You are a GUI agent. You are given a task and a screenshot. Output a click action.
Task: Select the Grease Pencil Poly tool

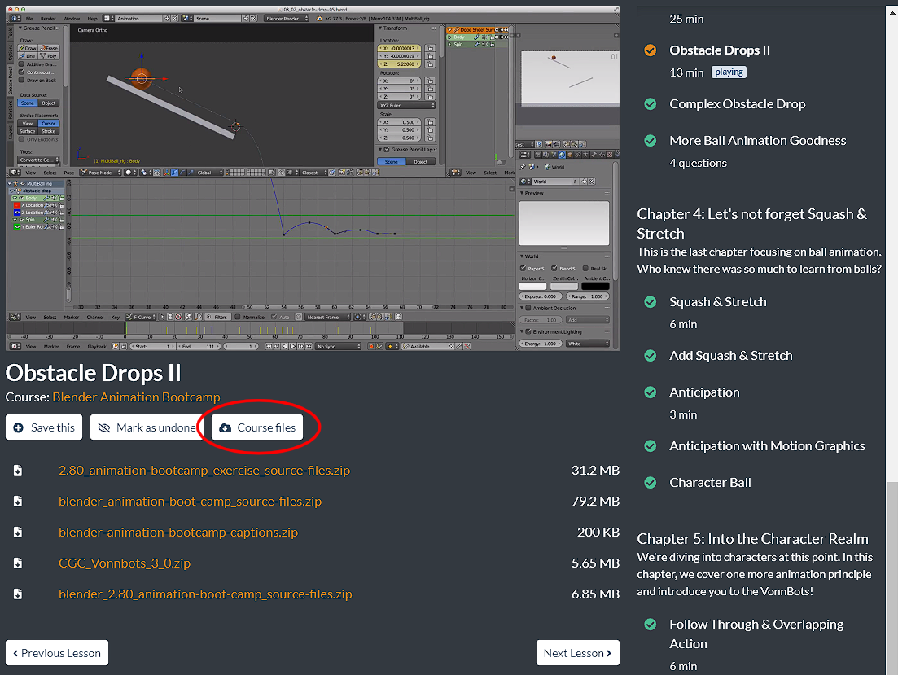point(49,56)
